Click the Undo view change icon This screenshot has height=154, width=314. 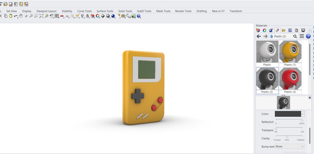52,16
